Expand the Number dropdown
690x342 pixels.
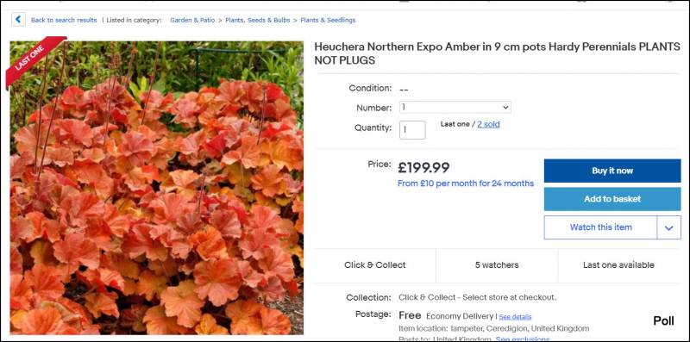[x=455, y=108]
